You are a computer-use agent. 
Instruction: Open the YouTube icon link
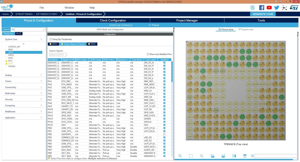[x=269, y=7]
